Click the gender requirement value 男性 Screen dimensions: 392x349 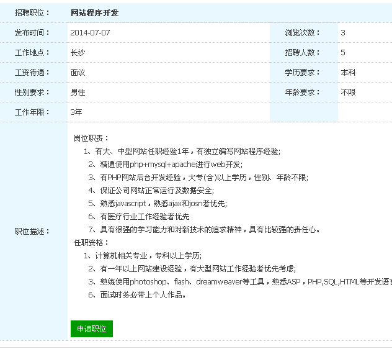(x=78, y=93)
